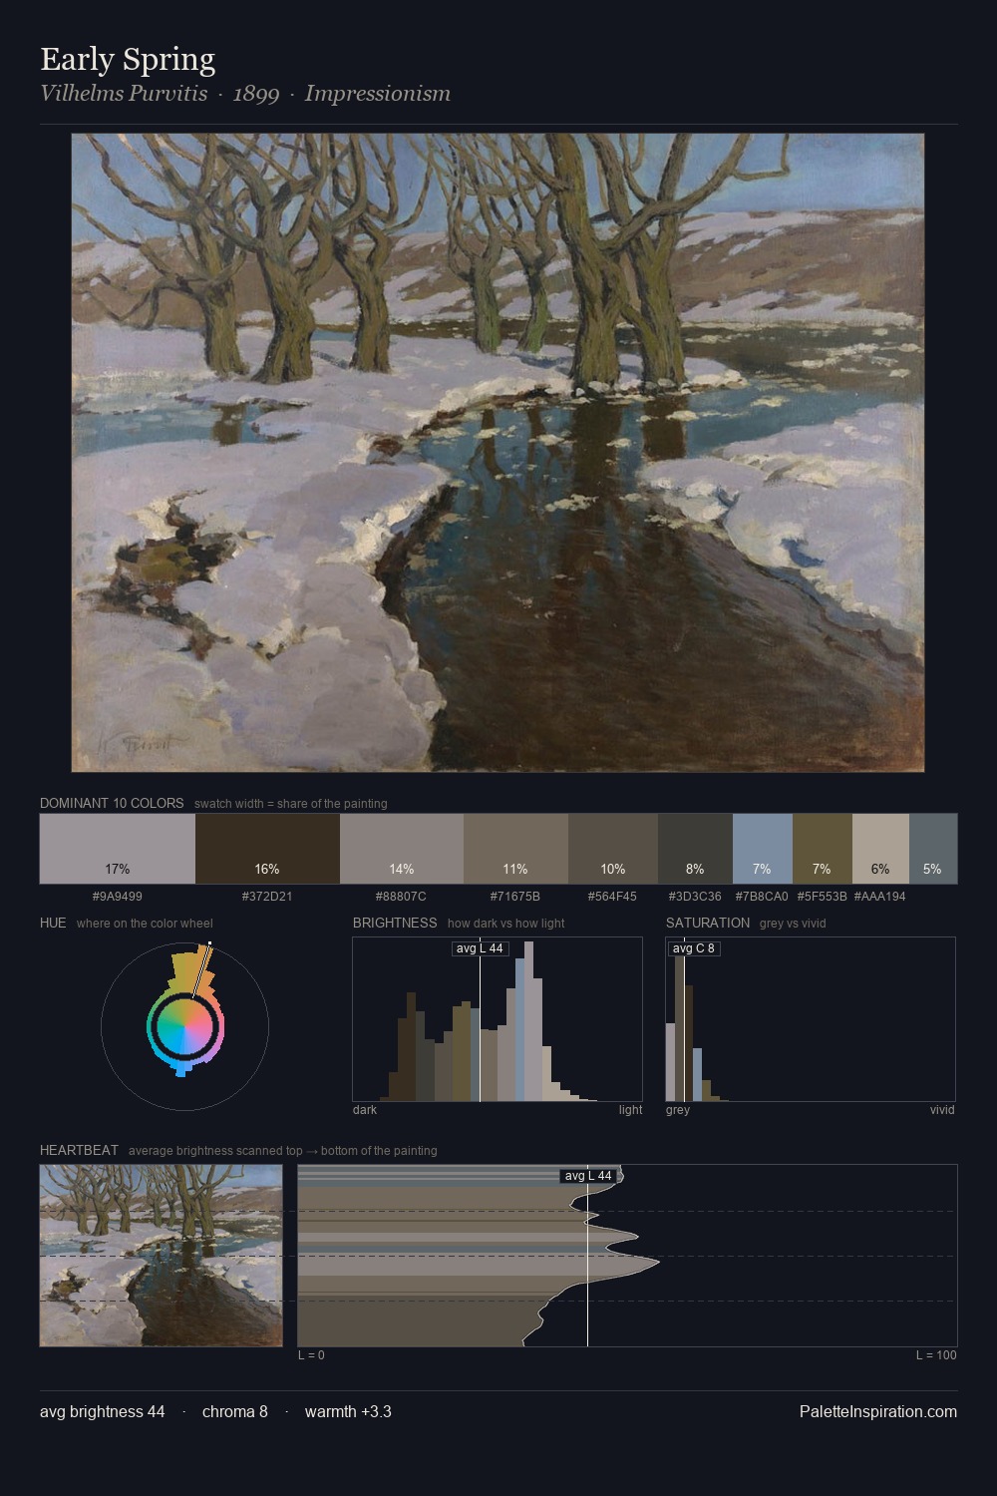Viewport: 997px width, 1496px height.
Task: Click the hex code #372D21 label
Action: click(x=267, y=897)
